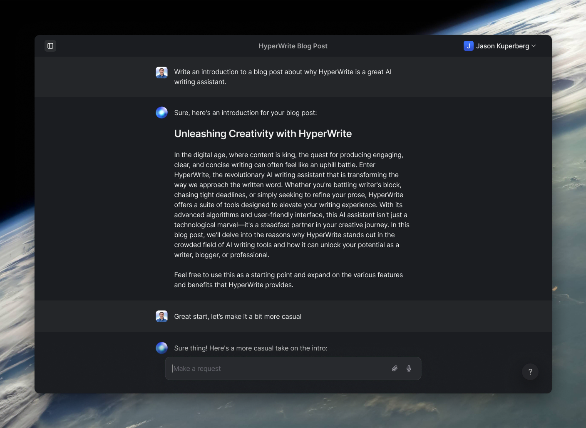Click the AI orb beside the casual intro response

161,348
